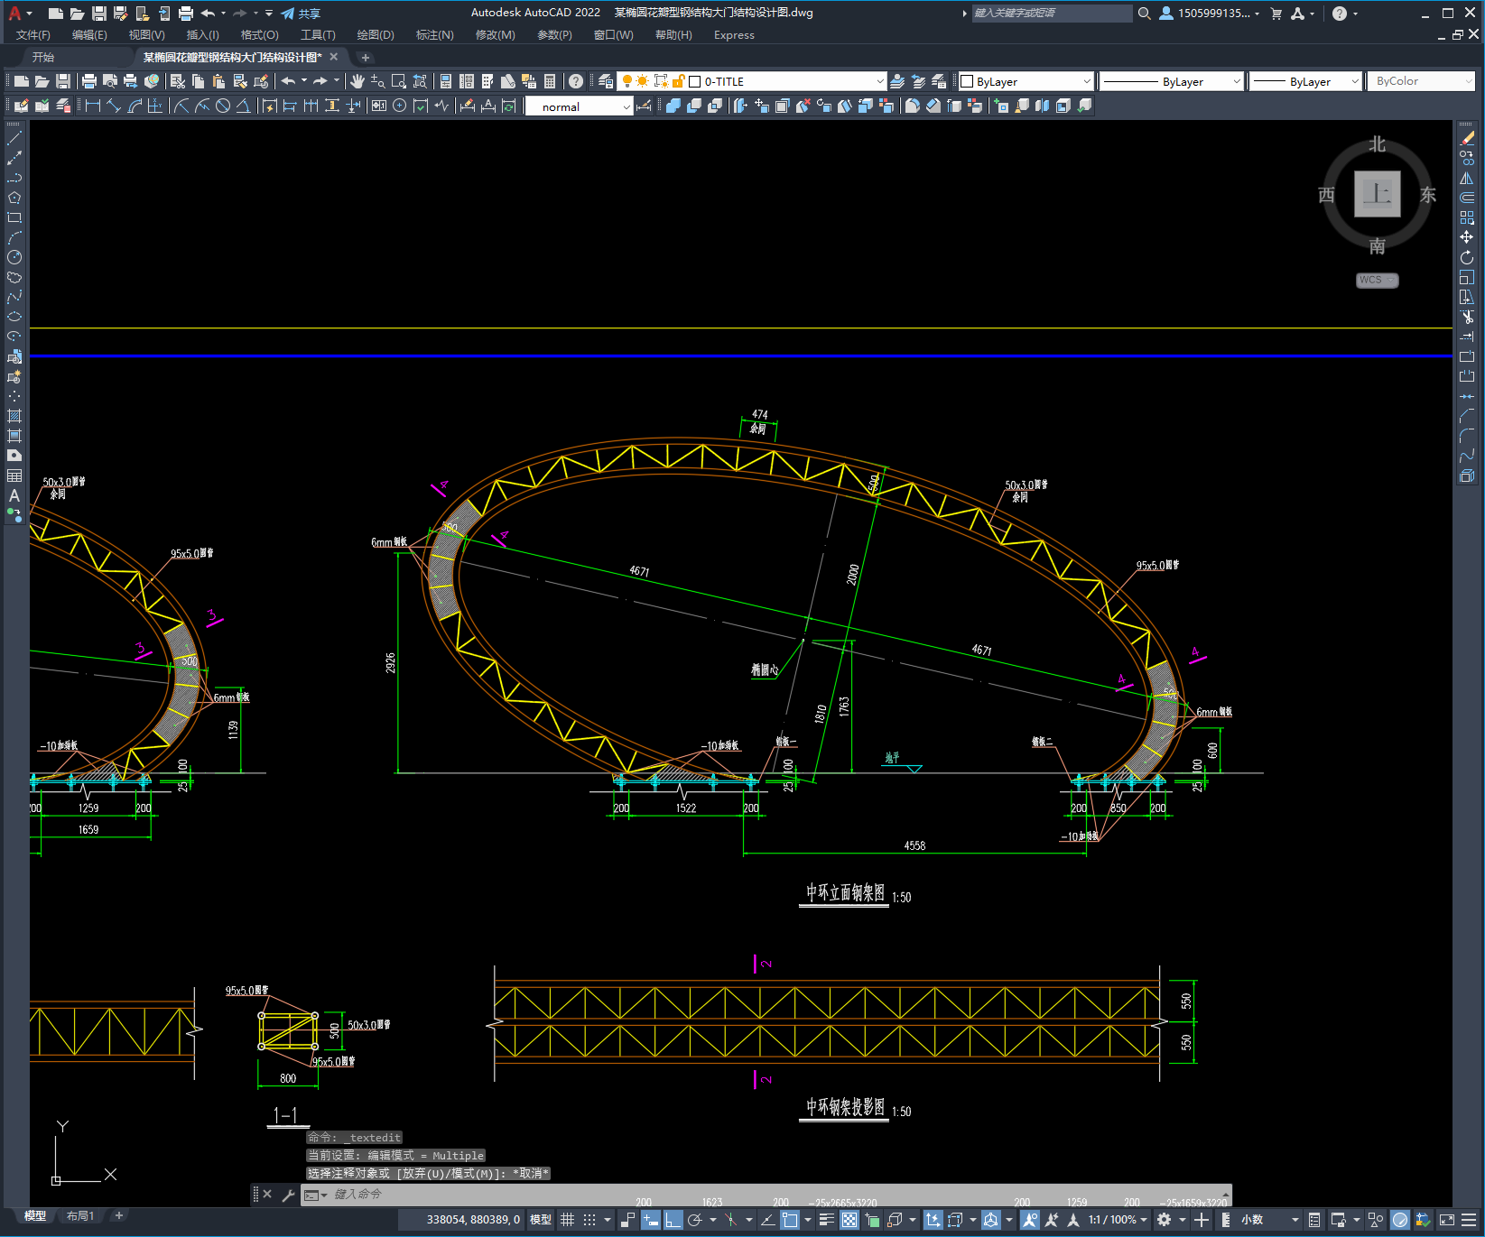The image size is (1485, 1237).
Task: Open the ByLayer color swatch control
Action: [x=1026, y=81]
